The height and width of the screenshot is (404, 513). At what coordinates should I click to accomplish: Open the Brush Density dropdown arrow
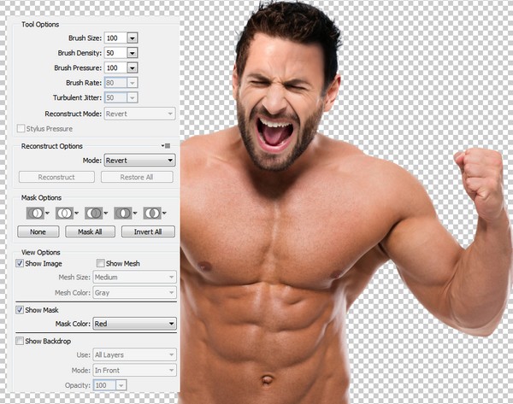tap(133, 53)
